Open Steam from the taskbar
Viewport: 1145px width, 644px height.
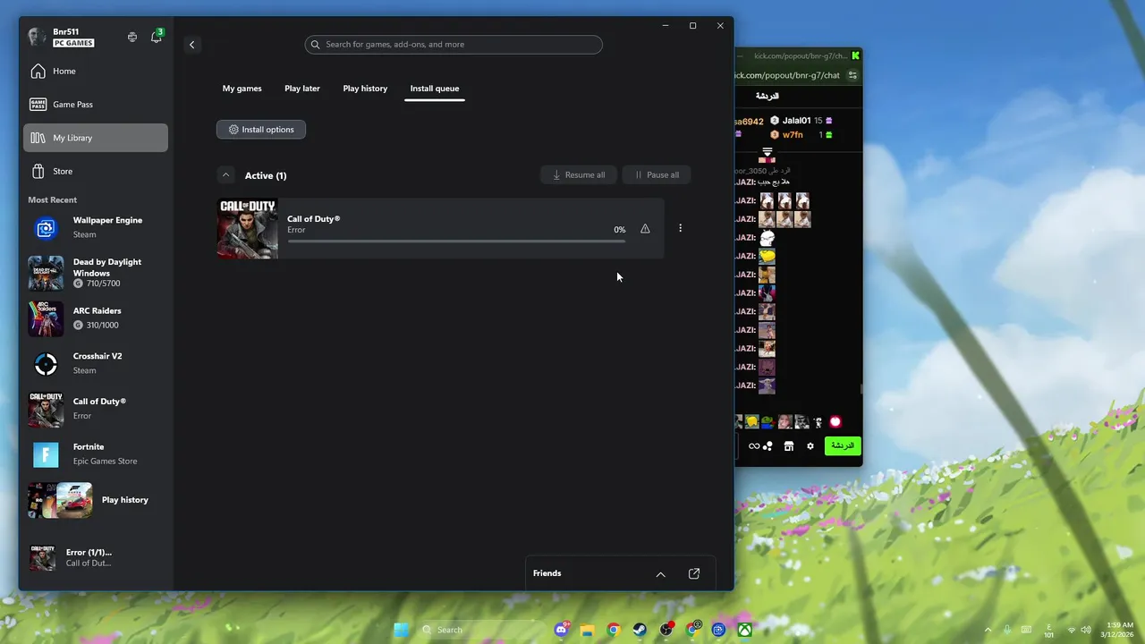tap(640, 630)
